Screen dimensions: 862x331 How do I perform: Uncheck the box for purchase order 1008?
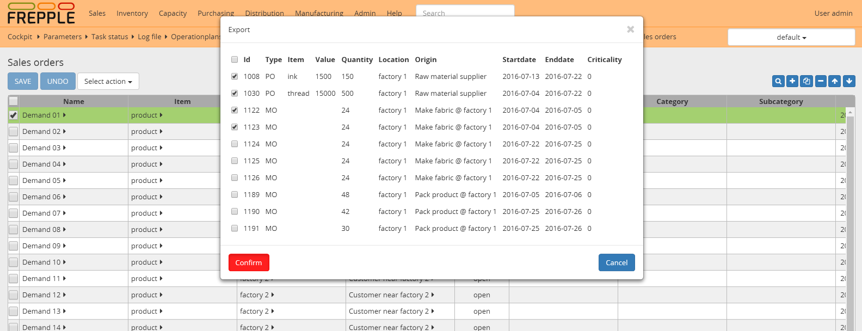(x=235, y=76)
